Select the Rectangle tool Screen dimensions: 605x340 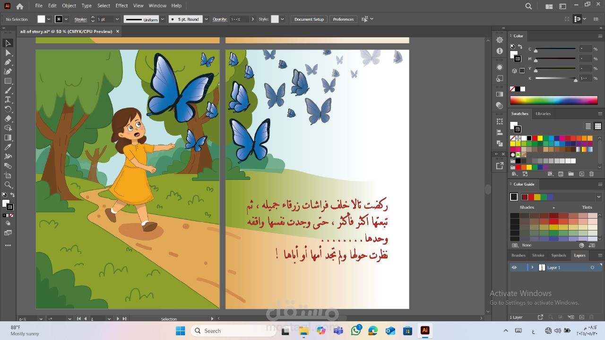[x=8, y=81]
